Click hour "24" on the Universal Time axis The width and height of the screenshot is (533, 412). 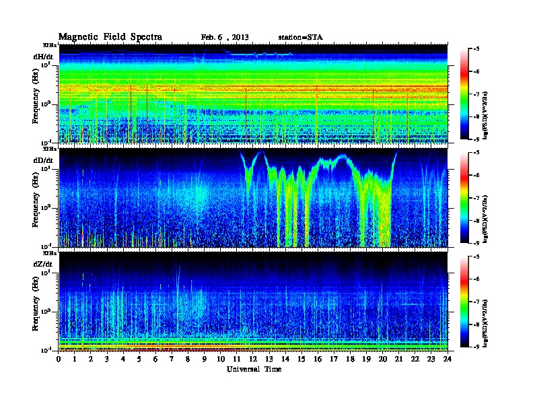click(448, 359)
